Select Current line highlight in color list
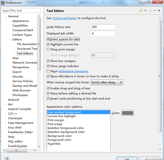 tap(61, 116)
